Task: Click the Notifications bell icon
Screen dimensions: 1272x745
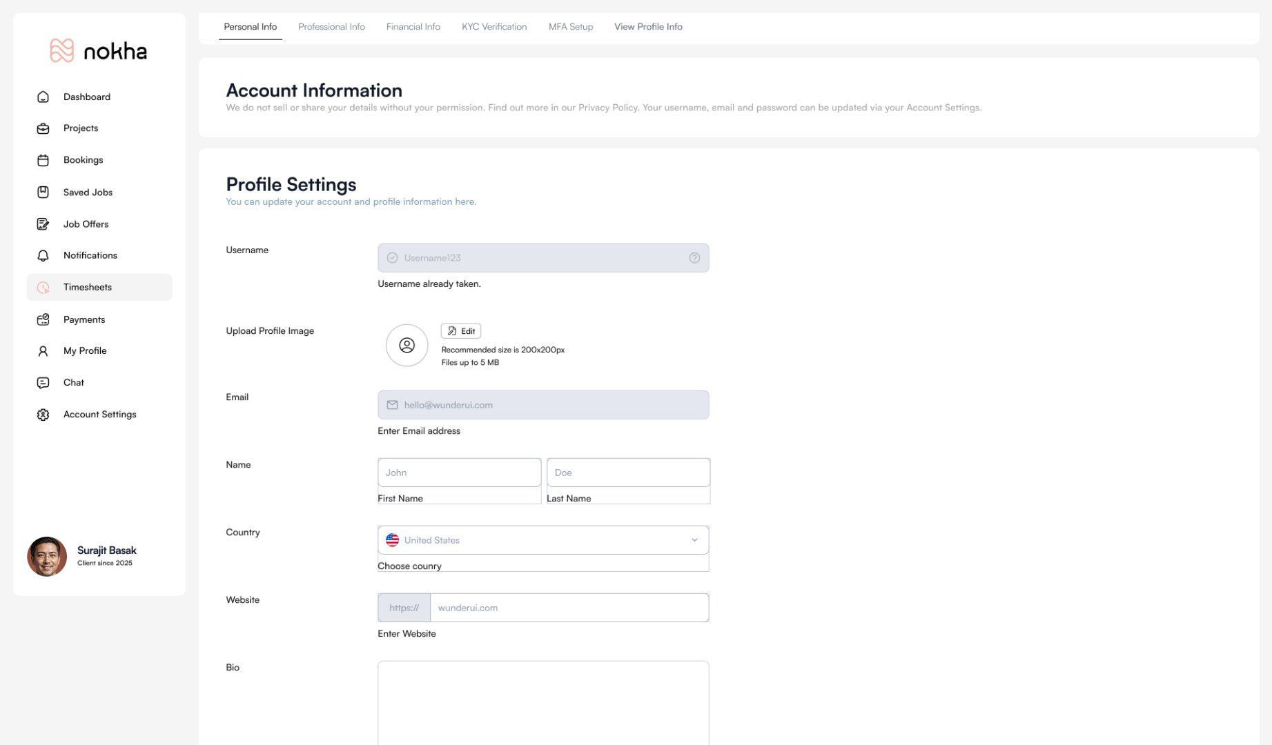Action: pos(43,255)
